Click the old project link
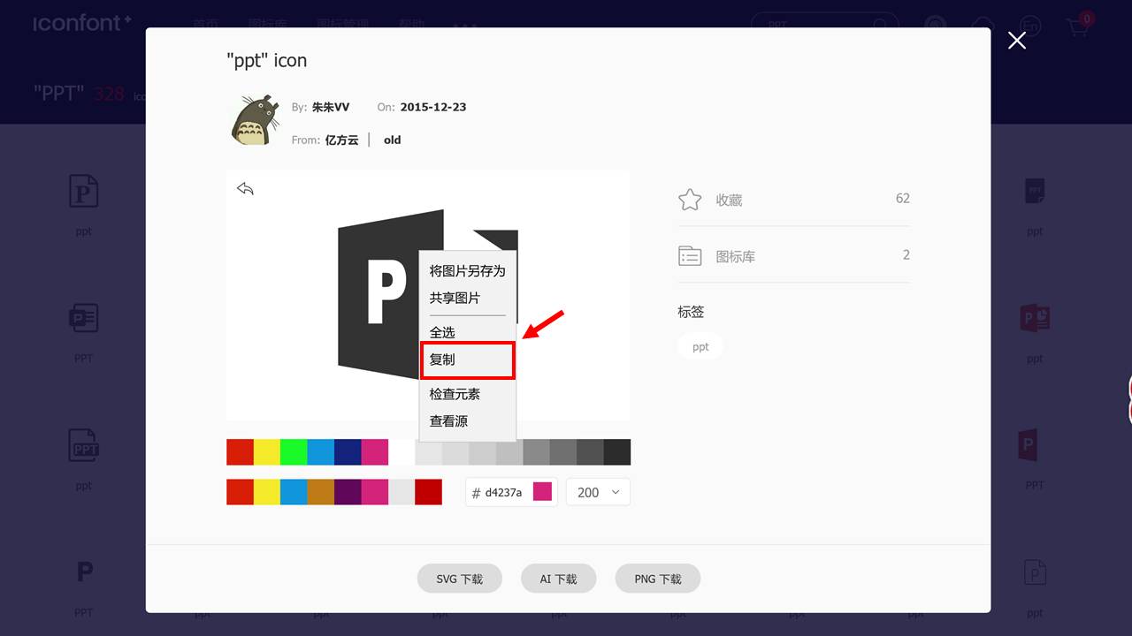 point(392,140)
